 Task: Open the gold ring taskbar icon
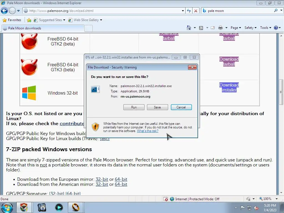(76, 207)
